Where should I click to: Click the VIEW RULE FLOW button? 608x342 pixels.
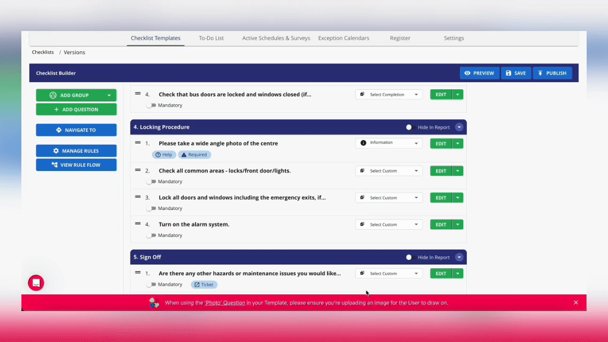[76, 165]
